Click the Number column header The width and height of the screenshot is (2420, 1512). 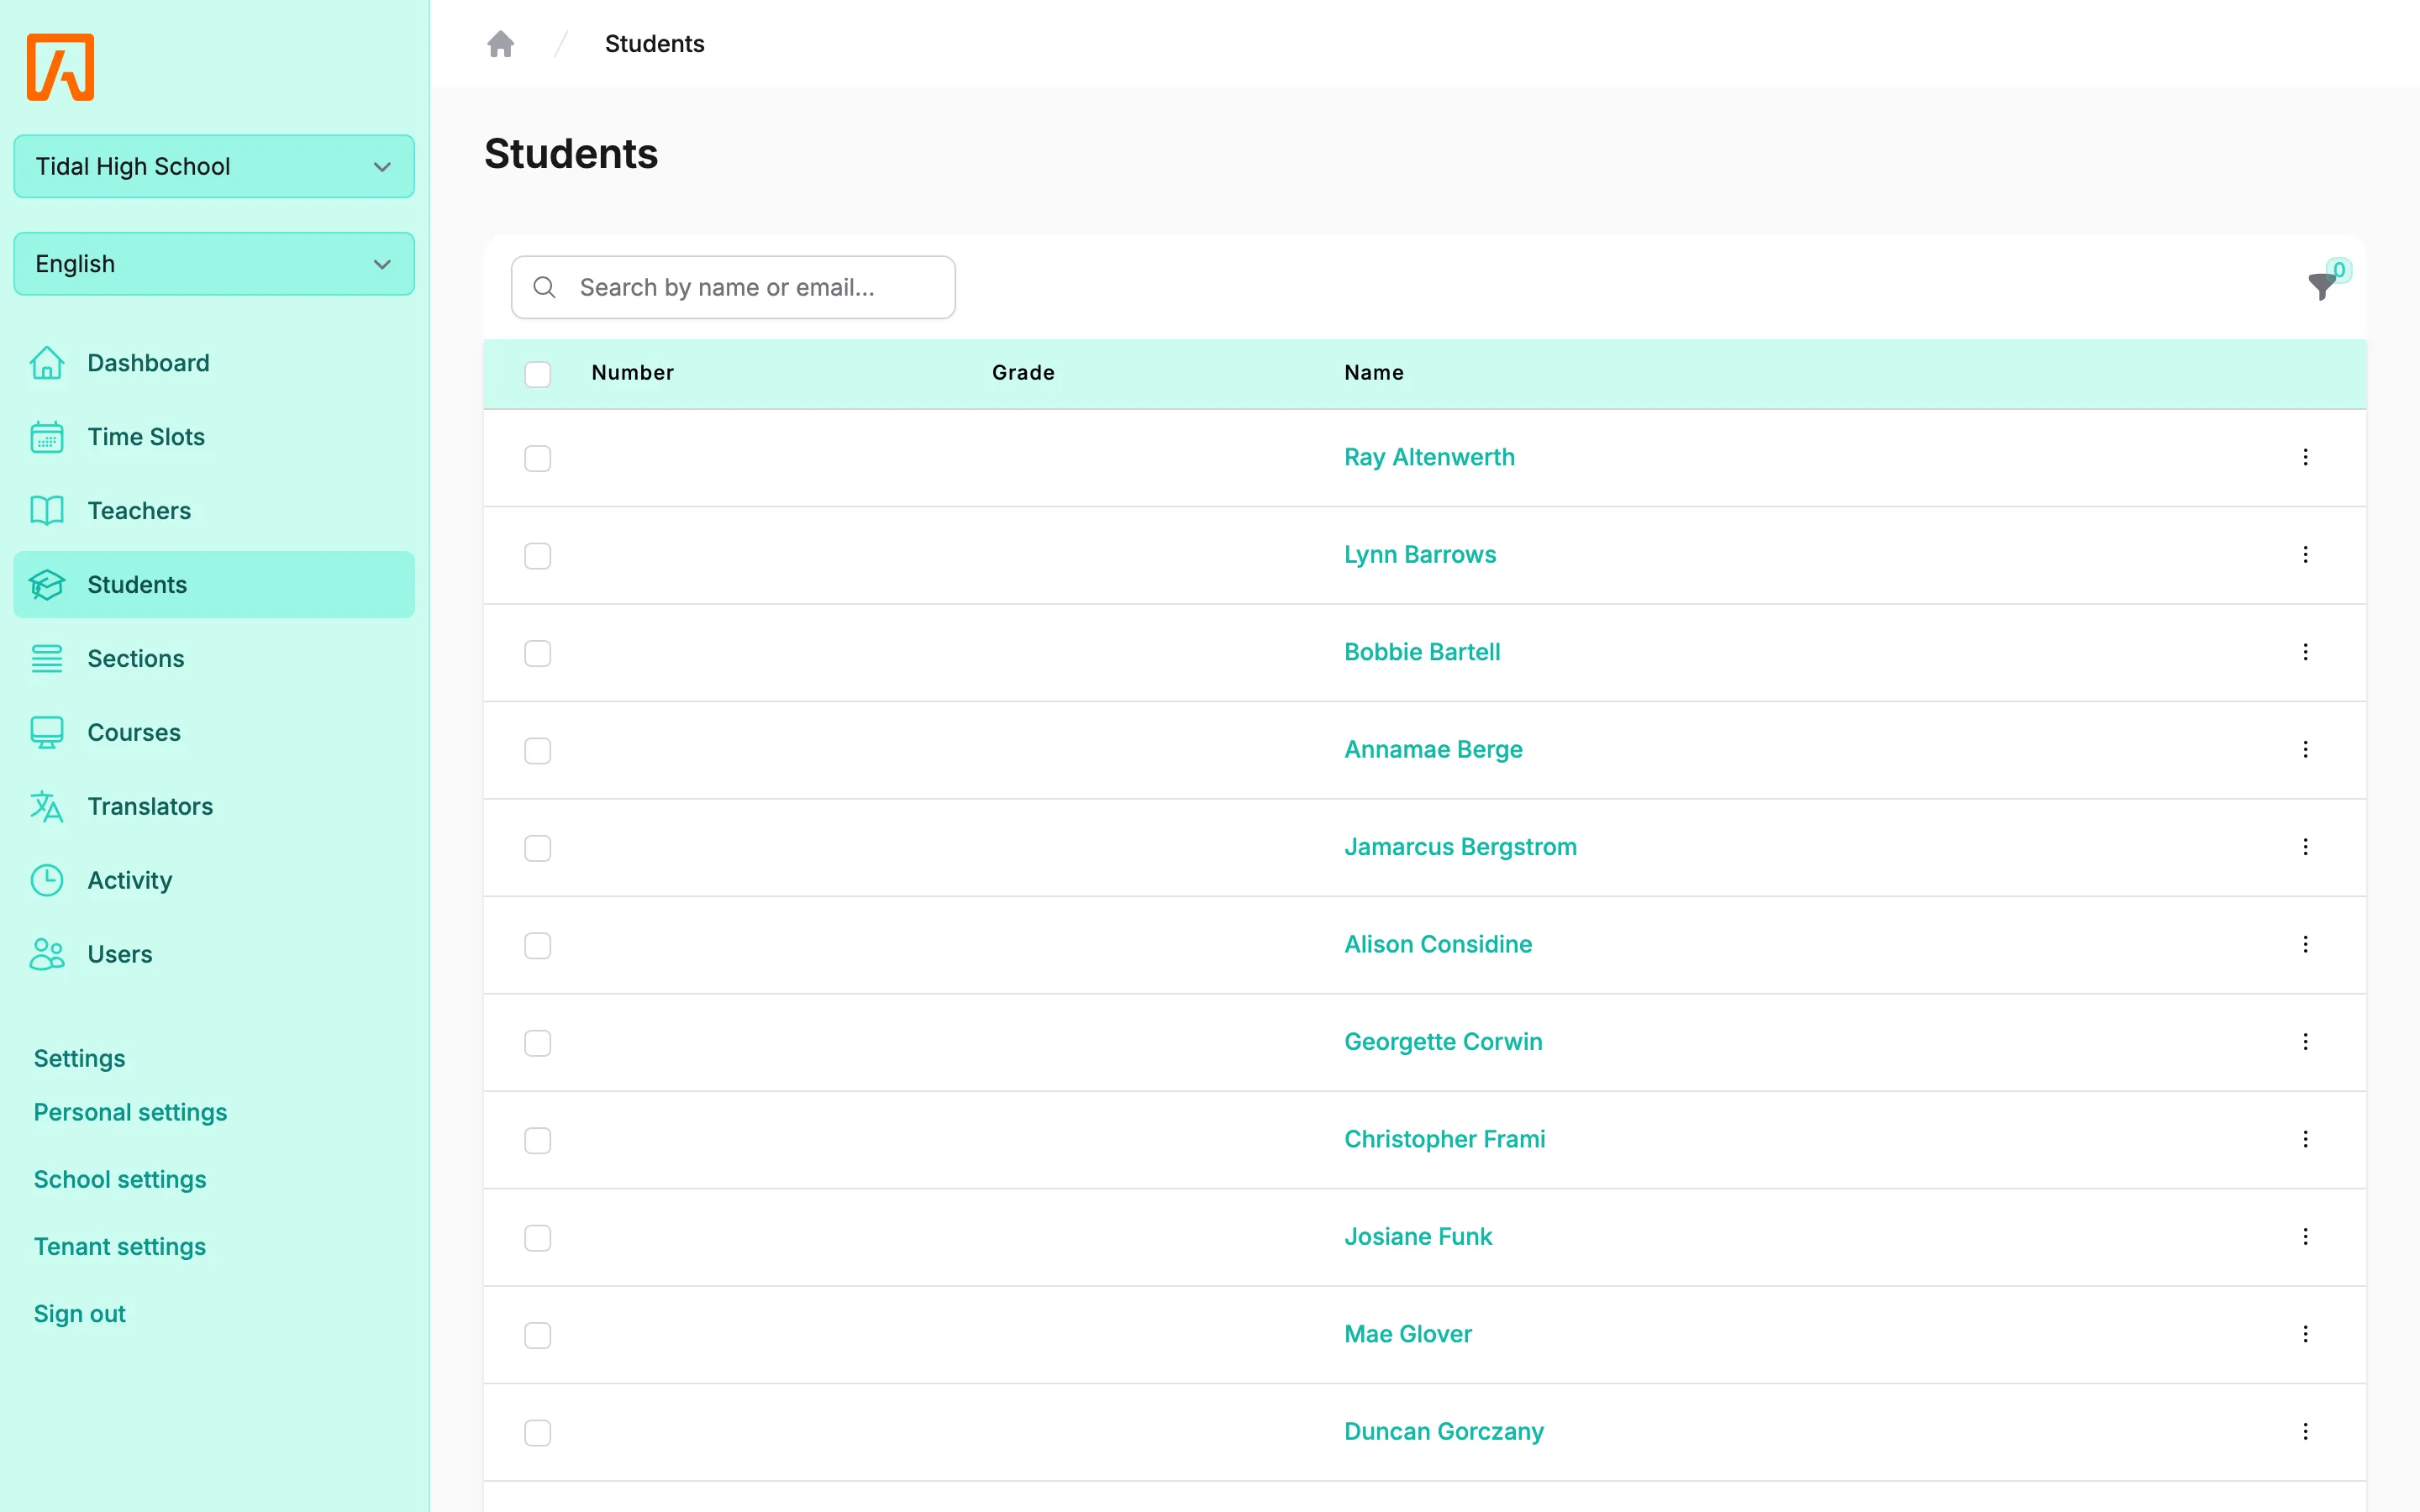click(x=633, y=373)
